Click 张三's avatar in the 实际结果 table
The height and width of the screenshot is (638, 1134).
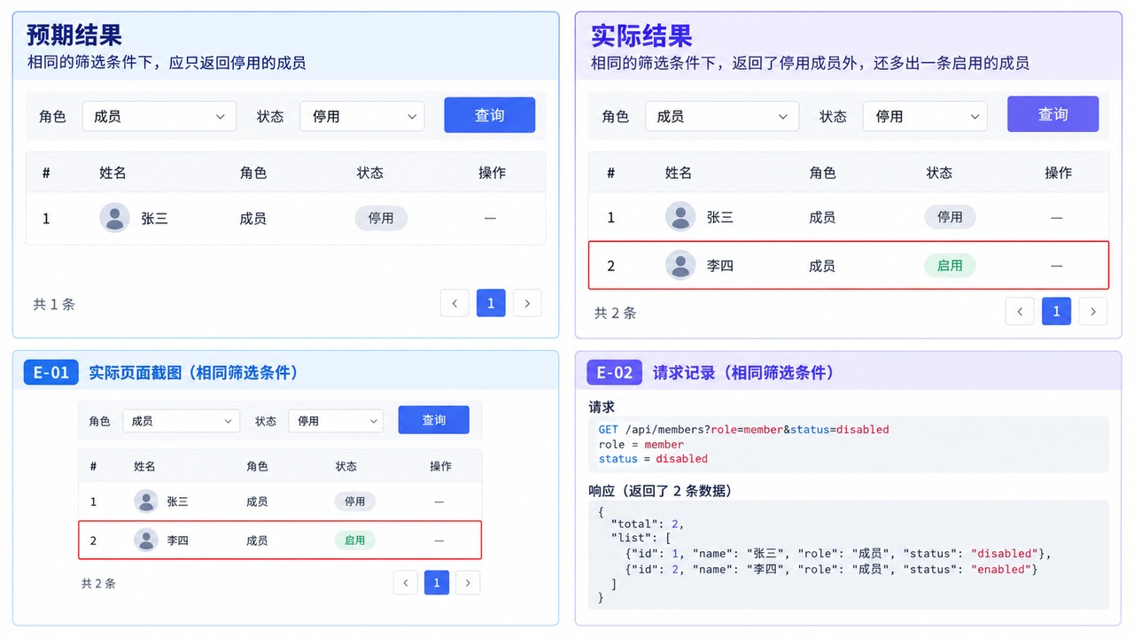[x=680, y=217]
